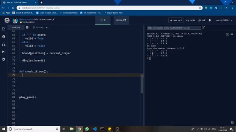Image resolution: width=236 pixels, height=132 pixels.
Task: Open Visual Studio Code from taskbar
Action: point(95,129)
